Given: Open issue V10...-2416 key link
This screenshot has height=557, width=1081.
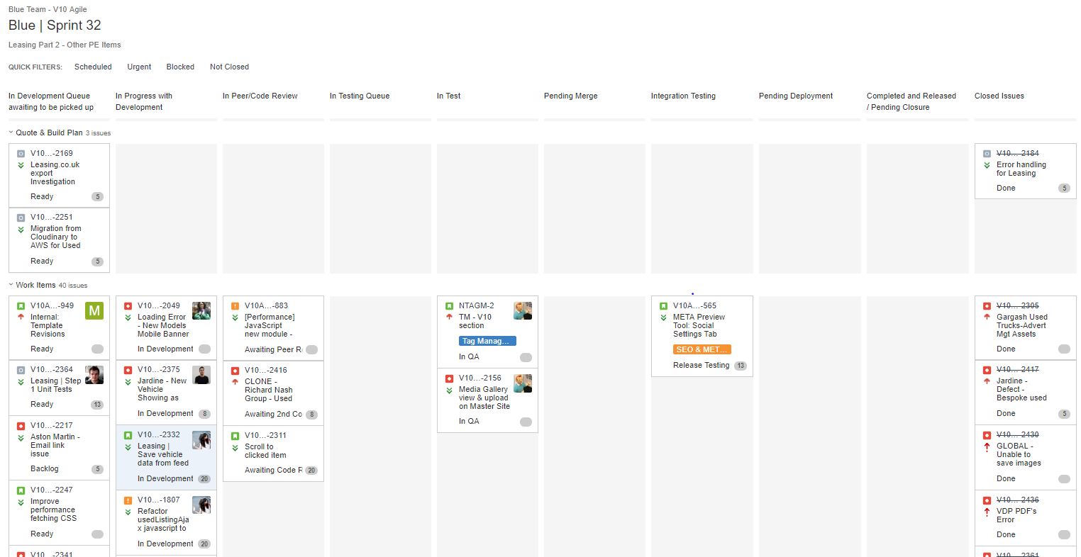Looking at the screenshot, I should 266,370.
